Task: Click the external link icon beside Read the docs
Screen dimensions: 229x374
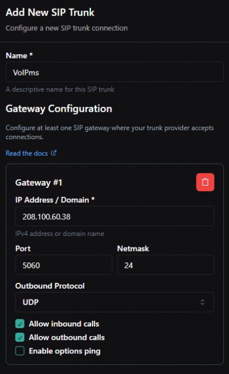Action: [x=54, y=153]
